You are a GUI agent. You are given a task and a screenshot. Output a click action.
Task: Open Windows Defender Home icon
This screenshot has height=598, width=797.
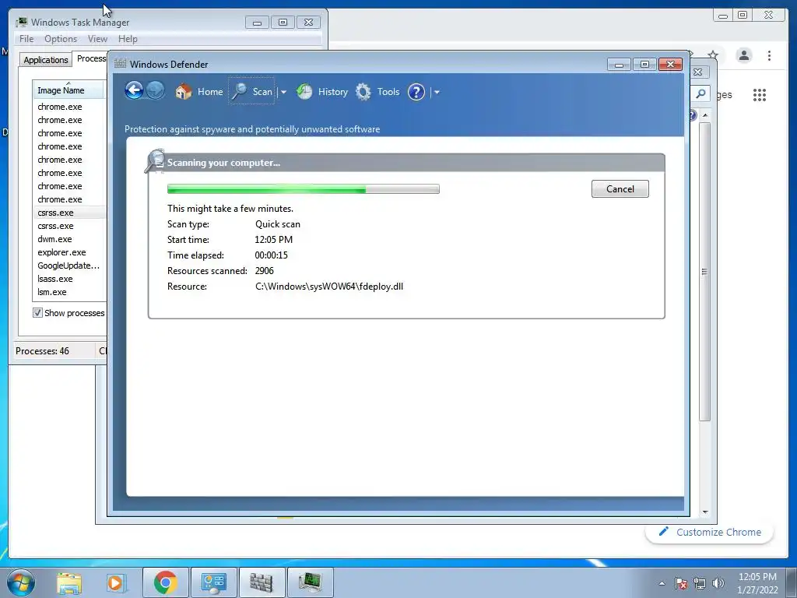184,92
